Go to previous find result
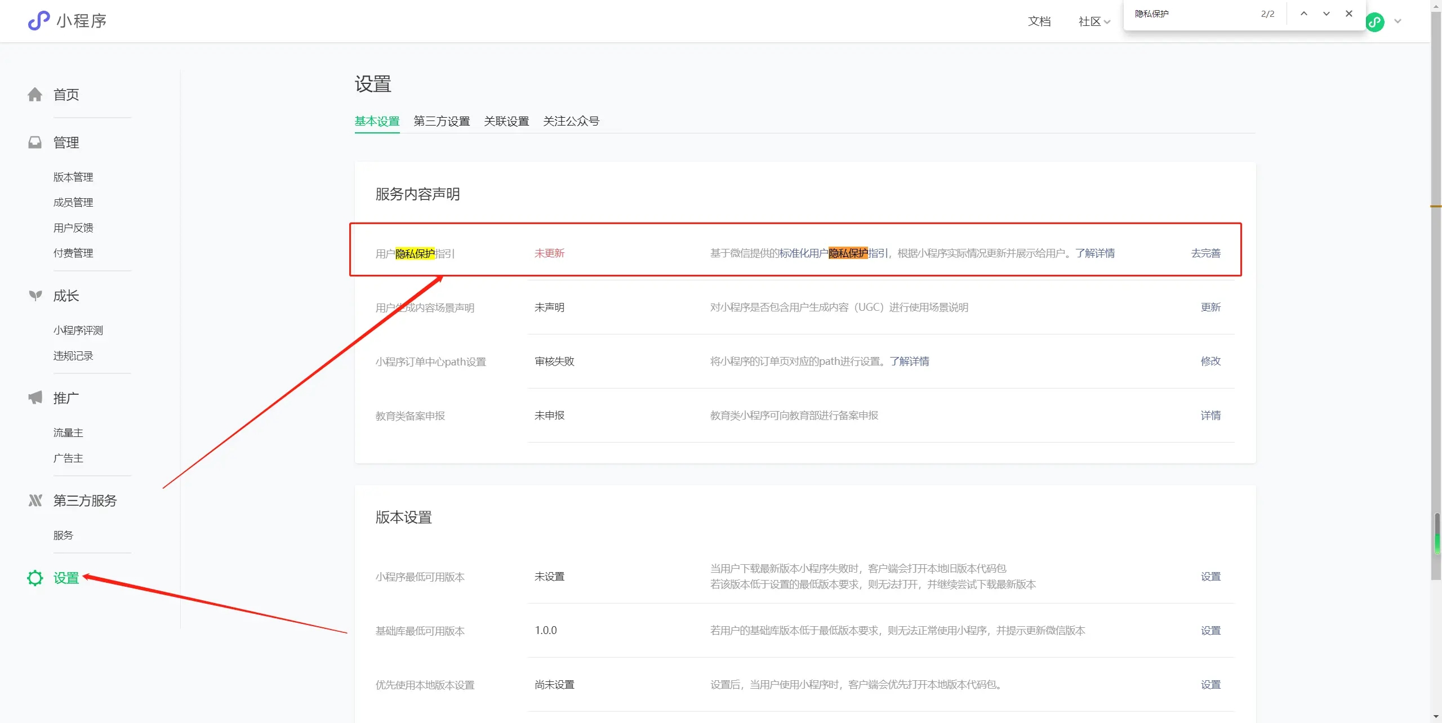 [1303, 14]
